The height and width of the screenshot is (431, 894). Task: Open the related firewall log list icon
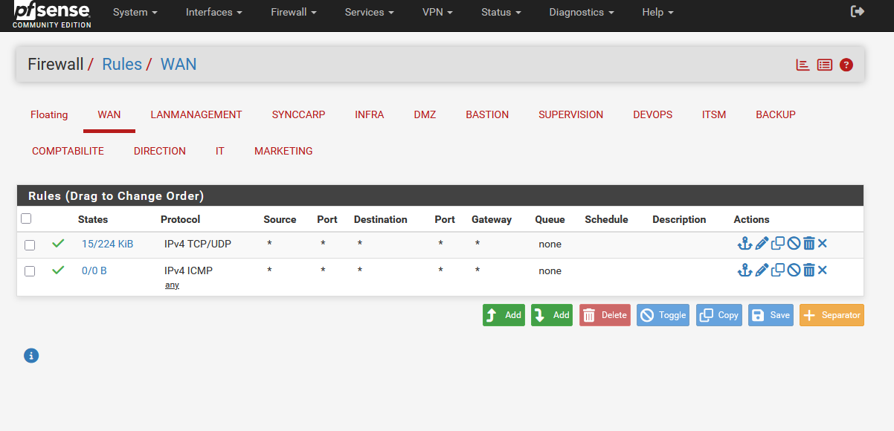[x=824, y=65]
